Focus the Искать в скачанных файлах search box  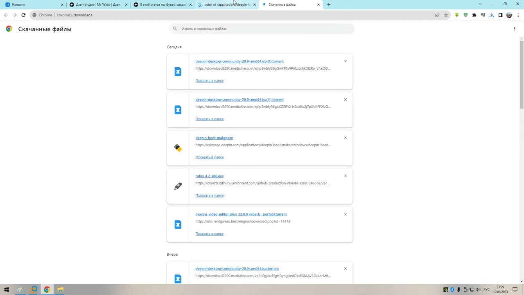[262, 29]
